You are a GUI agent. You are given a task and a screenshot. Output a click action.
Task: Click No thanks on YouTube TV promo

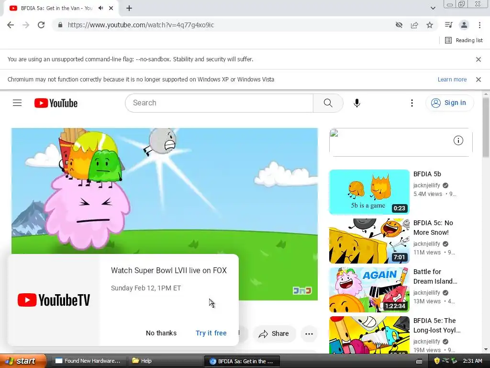point(161,333)
